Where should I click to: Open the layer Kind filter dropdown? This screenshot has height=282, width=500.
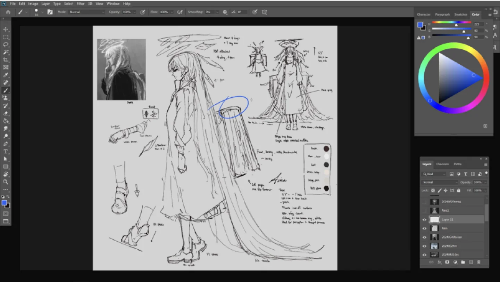[x=434, y=174]
